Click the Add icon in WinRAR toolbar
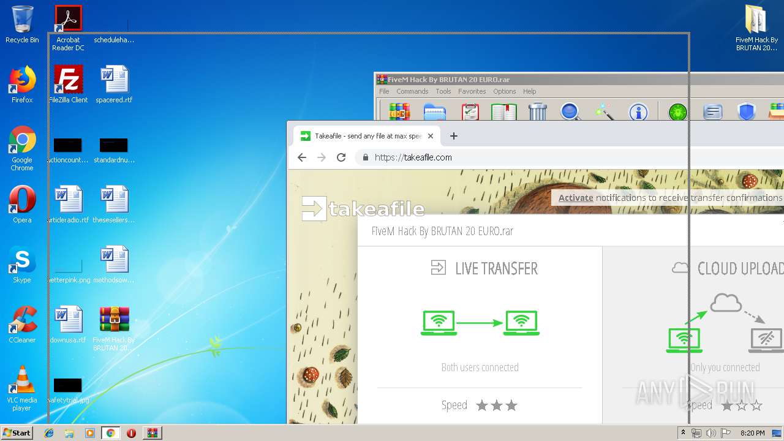 coord(399,112)
